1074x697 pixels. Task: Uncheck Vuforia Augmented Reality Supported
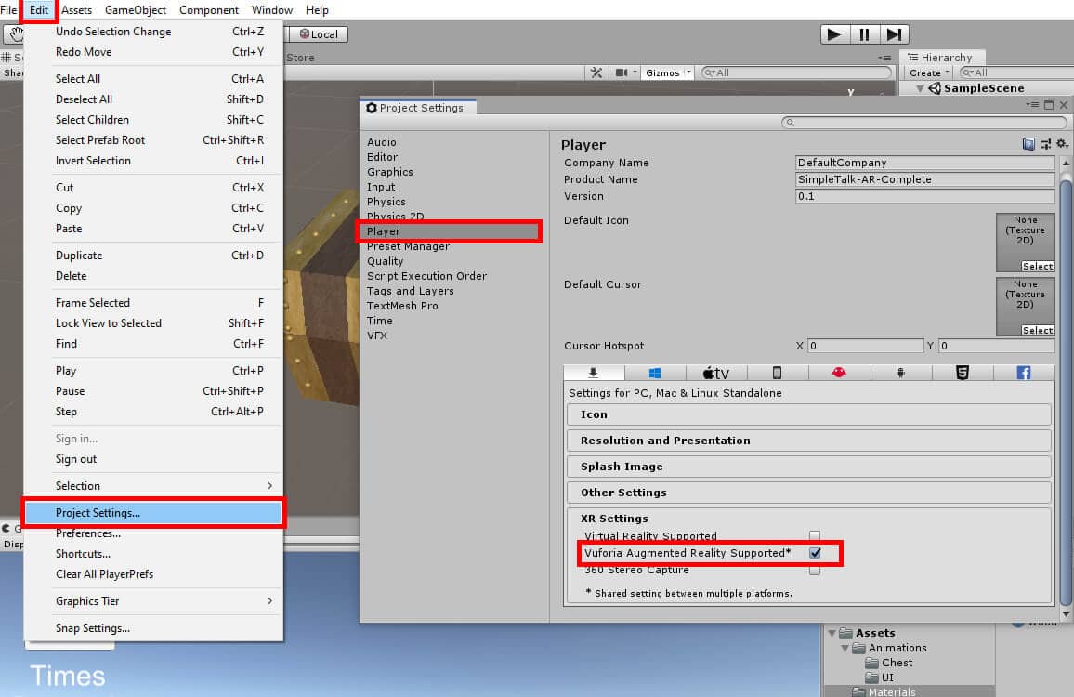(x=815, y=553)
